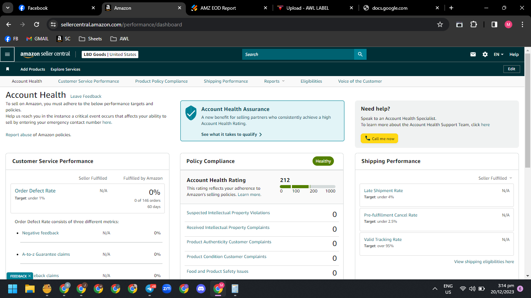Close the Facebook browser tab
531x298 pixels.
point(93,8)
